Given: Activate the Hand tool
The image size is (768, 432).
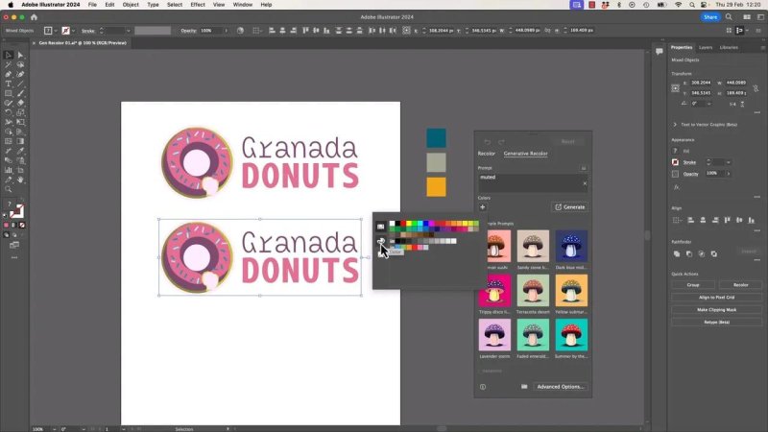Looking at the screenshot, I should [20, 180].
